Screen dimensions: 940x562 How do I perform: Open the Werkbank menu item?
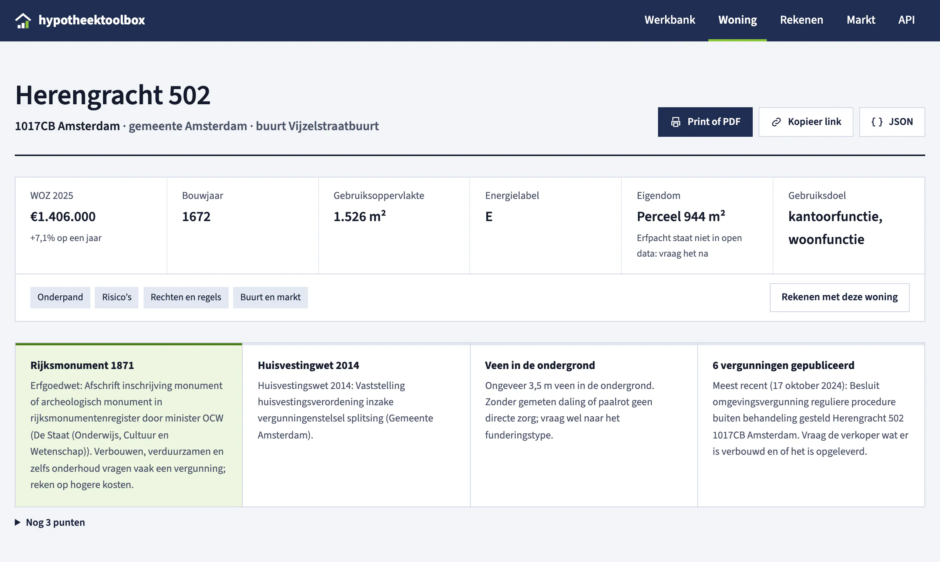tap(670, 20)
